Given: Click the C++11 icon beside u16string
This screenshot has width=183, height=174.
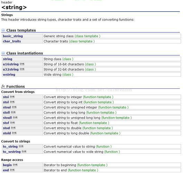Looking at the screenshot, I should tap(22, 64).
